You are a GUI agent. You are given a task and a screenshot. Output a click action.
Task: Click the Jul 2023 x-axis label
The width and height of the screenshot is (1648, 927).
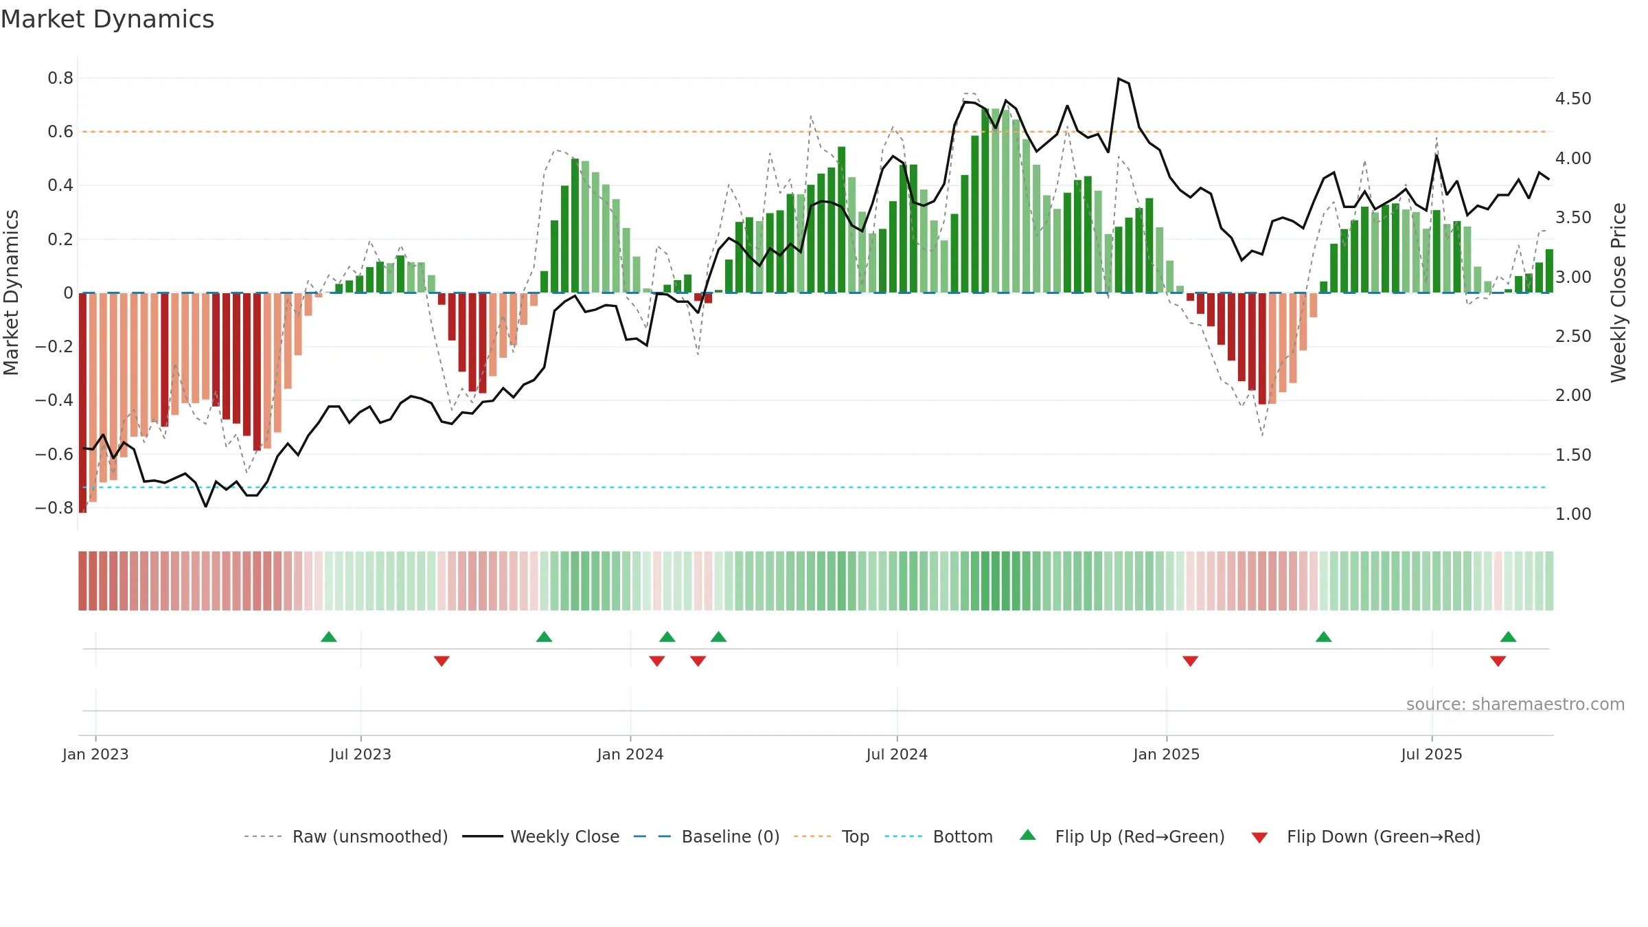pos(360,754)
